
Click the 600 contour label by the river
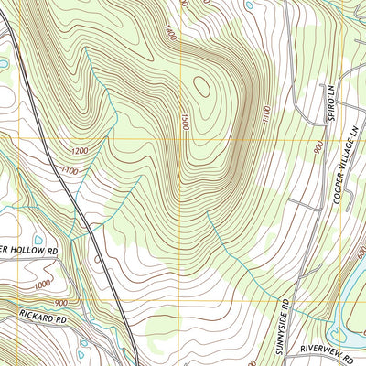click(x=361, y=253)
